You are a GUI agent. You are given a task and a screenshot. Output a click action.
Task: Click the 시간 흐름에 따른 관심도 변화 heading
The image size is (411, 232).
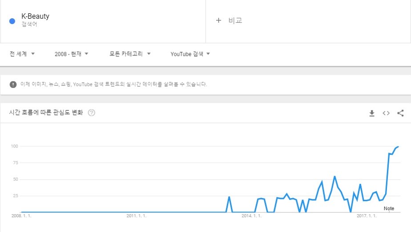coord(46,113)
